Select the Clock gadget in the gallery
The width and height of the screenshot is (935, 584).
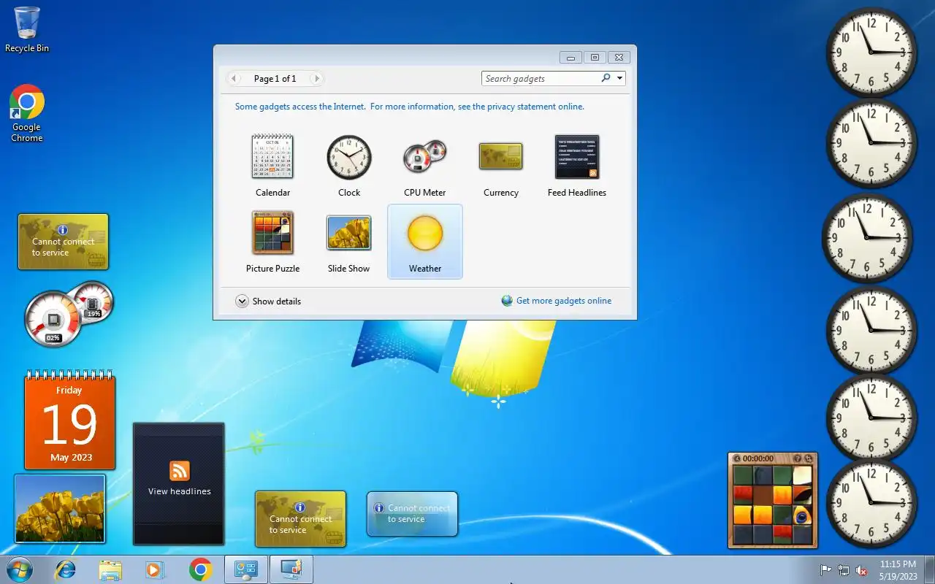(349, 166)
